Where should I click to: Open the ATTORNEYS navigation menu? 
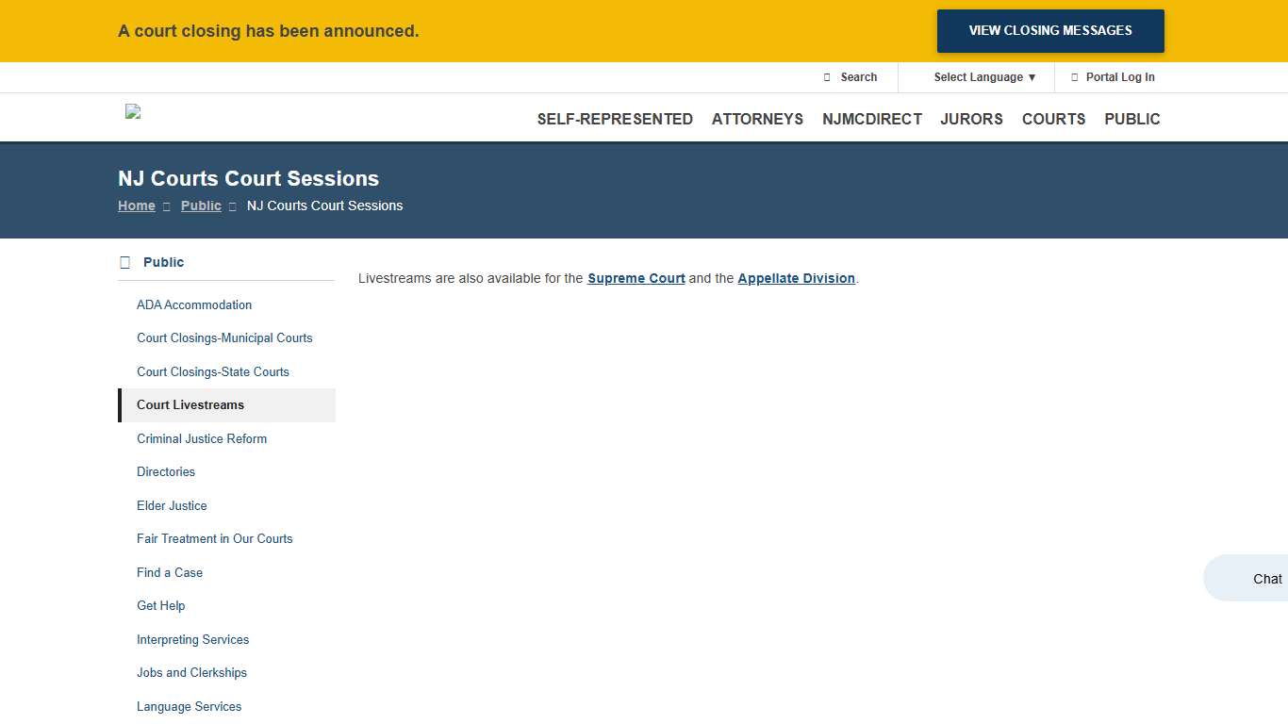(x=757, y=119)
